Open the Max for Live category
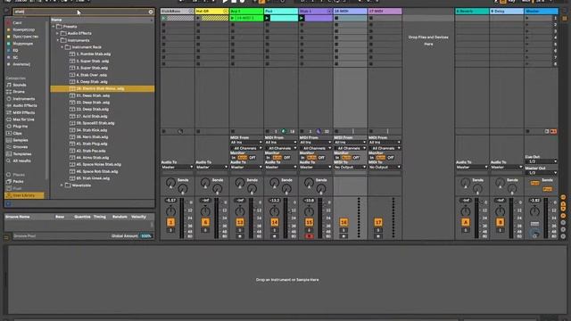This screenshot has width=571, height=321. (x=23, y=119)
